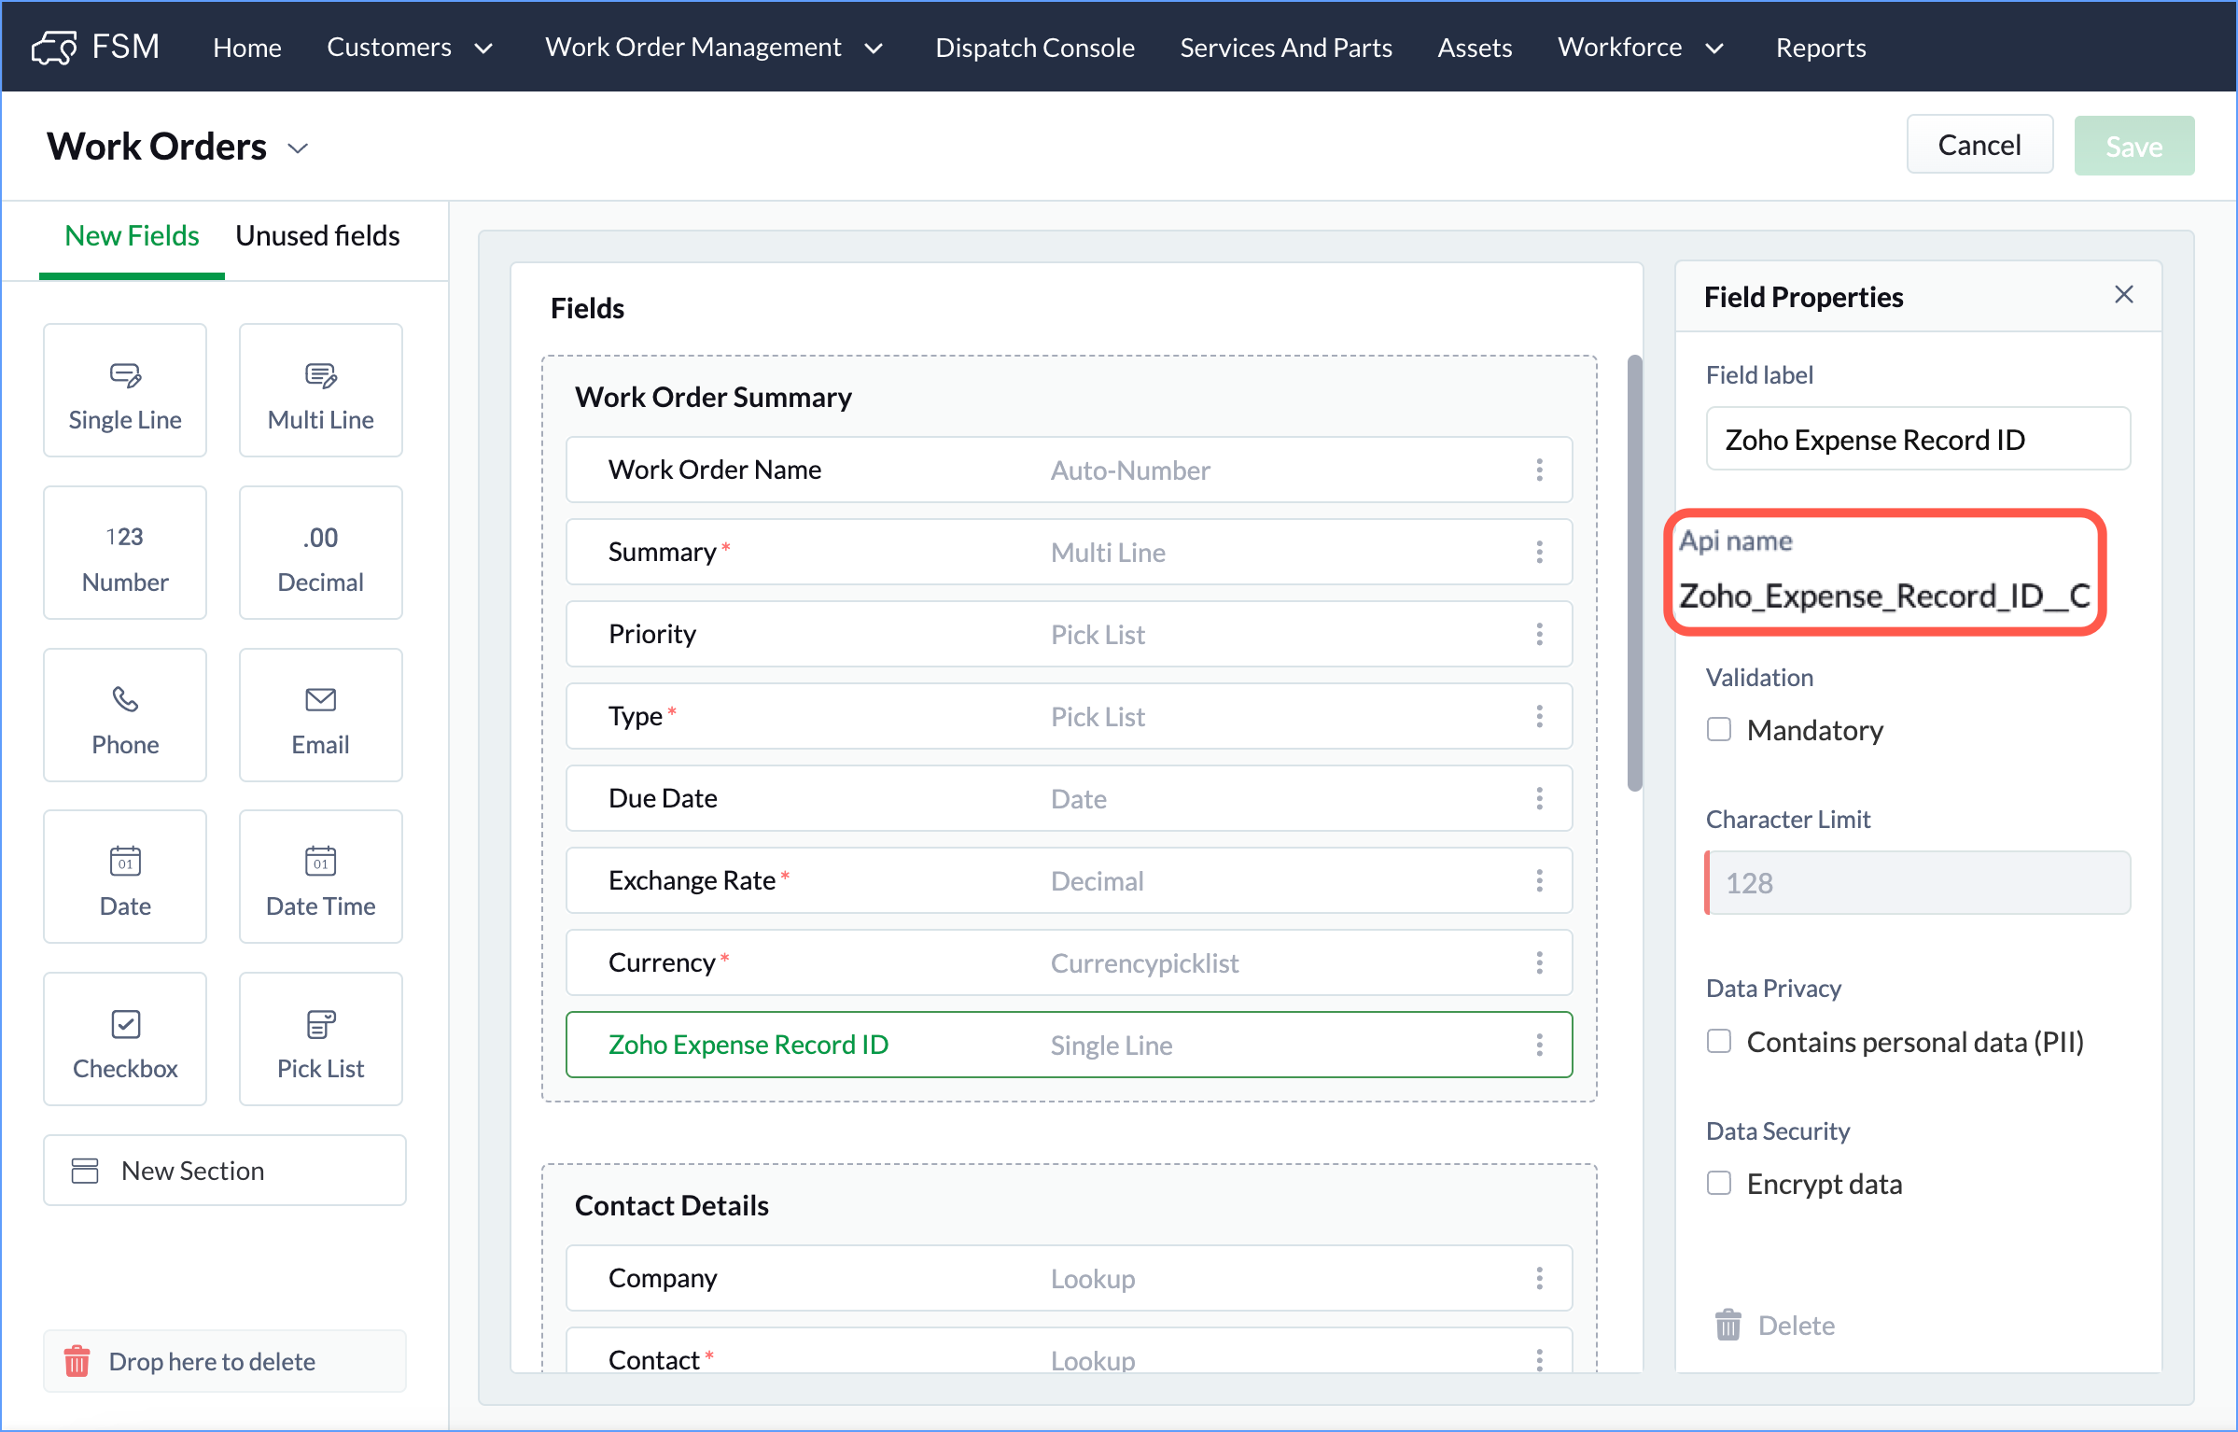Close the Field Properties panel
The height and width of the screenshot is (1432, 2238).
pos(2123,295)
